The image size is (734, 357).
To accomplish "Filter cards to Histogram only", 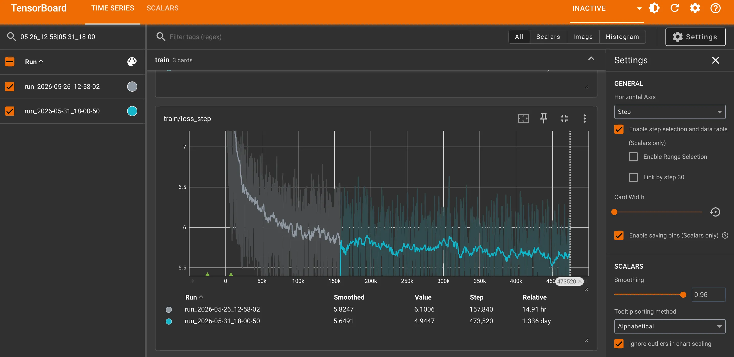I will tap(622, 37).
